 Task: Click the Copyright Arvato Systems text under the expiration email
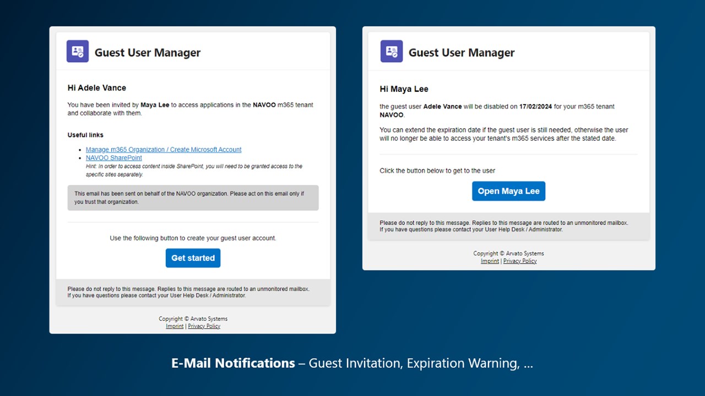coord(508,254)
